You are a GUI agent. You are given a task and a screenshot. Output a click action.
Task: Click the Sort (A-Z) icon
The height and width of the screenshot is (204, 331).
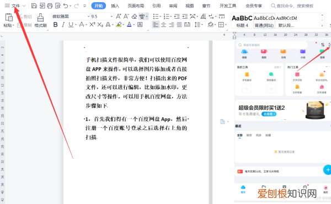(x=203, y=16)
